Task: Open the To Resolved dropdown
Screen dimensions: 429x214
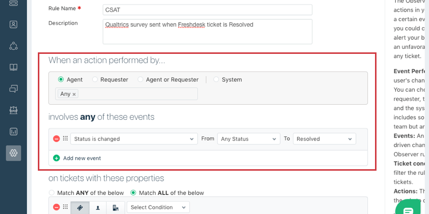Action: pyautogui.click(x=325, y=139)
